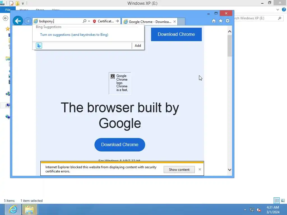Open Customize Quick Access Toolbar dropdown
The width and height of the screenshot is (287, 215).
coord(23,3)
